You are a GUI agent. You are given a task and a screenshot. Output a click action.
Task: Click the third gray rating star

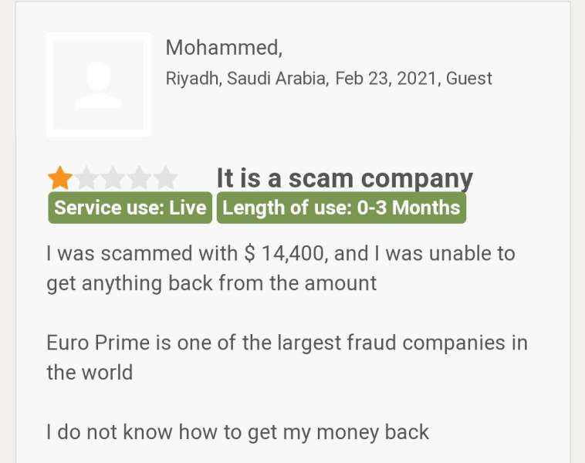(113, 179)
